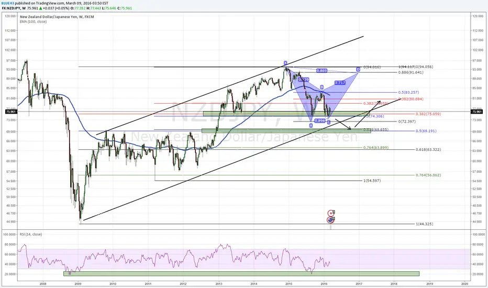
Task: Click the 0.869 harmonic ratio label
Action: click(x=322, y=71)
